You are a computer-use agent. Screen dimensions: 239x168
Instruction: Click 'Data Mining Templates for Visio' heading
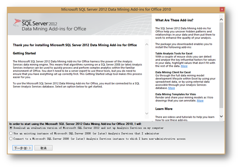[176, 94]
